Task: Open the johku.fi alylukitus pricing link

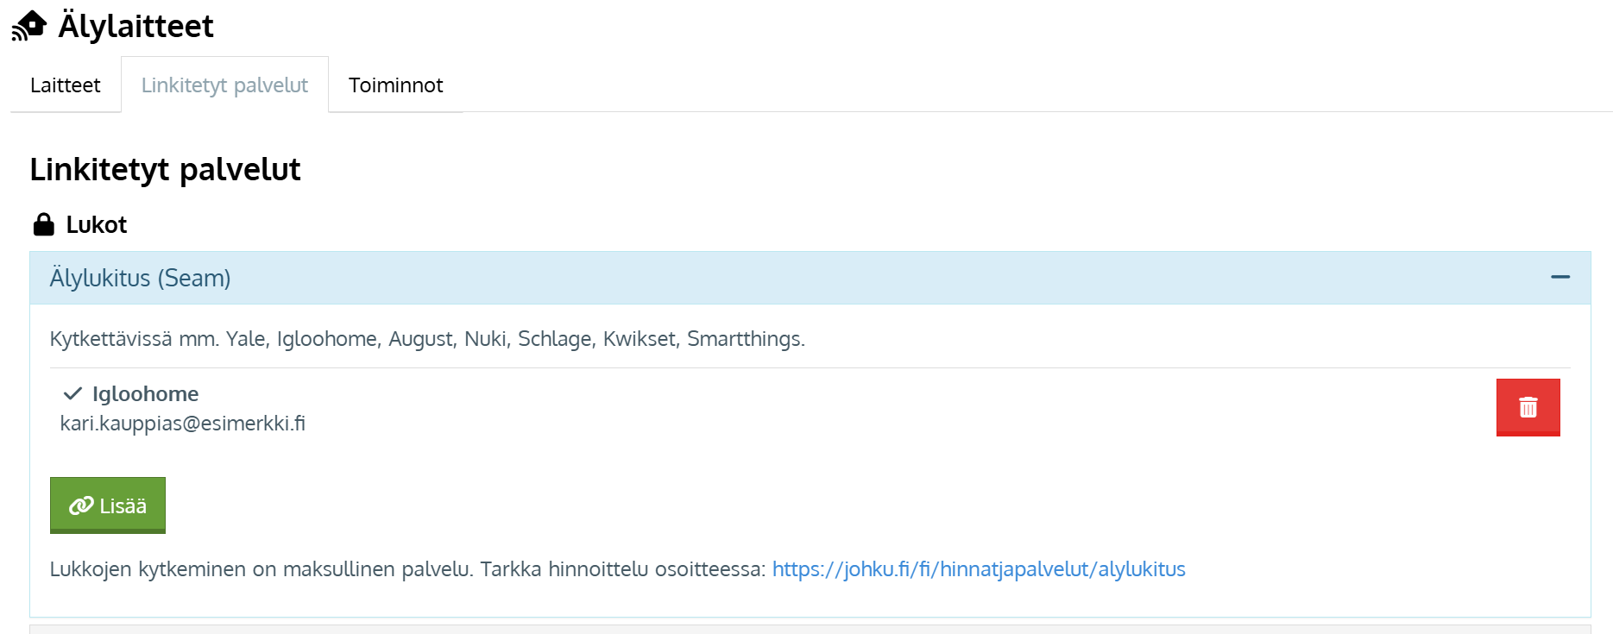Action: pyautogui.click(x=979, y=569)
